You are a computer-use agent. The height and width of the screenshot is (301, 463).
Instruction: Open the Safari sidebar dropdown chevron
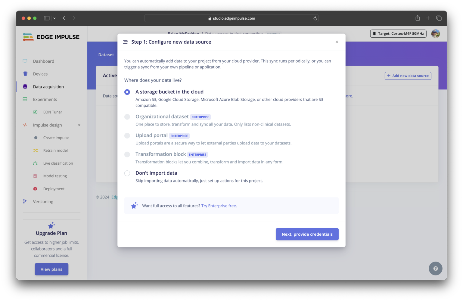[x=54, y=18]
